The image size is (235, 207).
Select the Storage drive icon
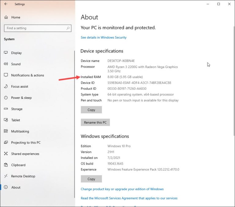(6, 109)
